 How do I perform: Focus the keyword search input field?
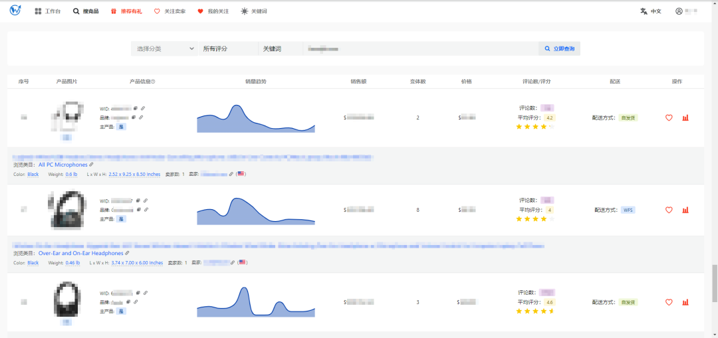[x=420, y=48]
